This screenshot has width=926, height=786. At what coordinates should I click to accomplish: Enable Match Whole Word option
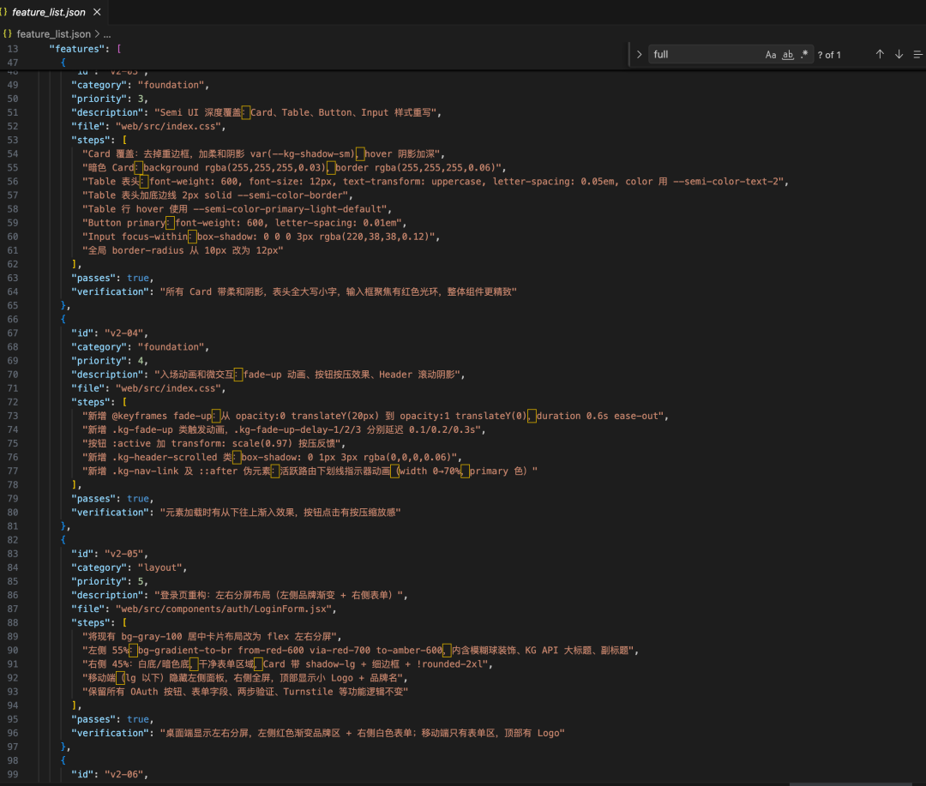tap(787, 55)
